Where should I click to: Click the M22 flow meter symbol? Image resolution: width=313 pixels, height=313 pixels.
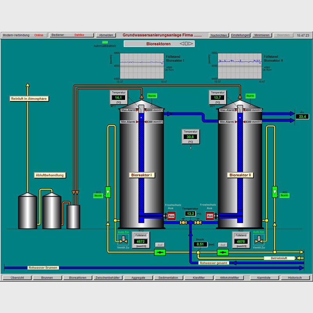[x=275, y=192]
